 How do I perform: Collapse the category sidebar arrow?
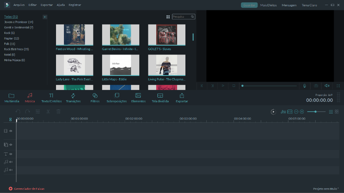tap(45, 17)
